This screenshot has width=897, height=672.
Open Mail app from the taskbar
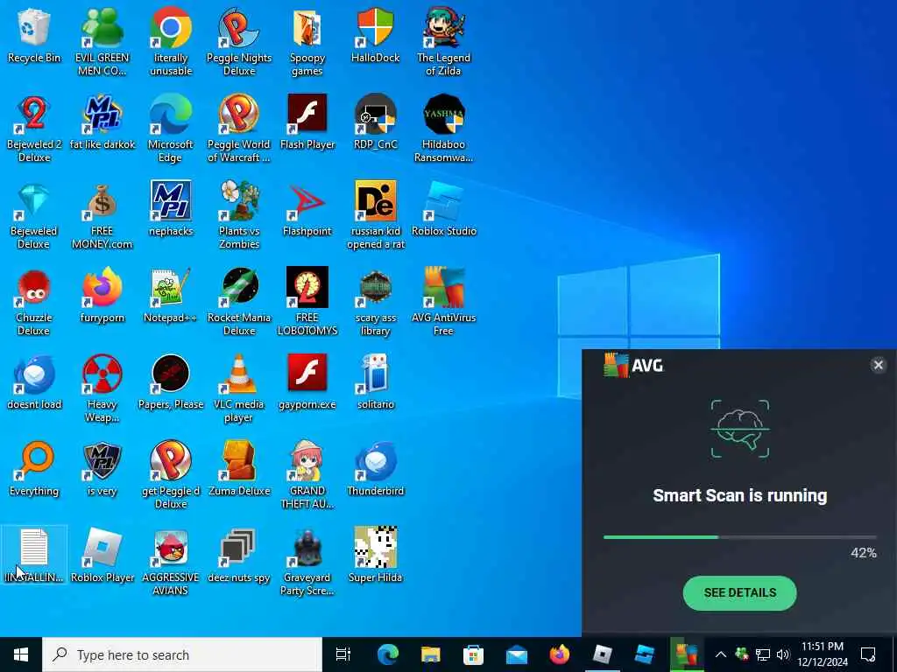[516, 654]
